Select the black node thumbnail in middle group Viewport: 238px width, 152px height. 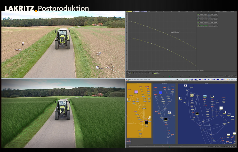[166, 119]
